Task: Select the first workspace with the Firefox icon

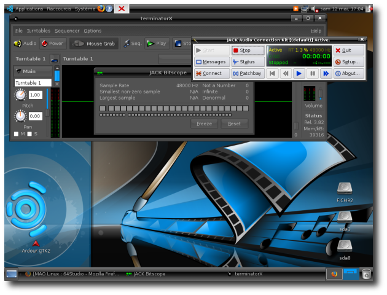Action: click(334, 274)
